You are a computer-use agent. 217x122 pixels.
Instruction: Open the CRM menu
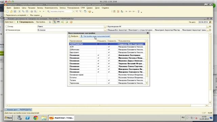[83, 8]
